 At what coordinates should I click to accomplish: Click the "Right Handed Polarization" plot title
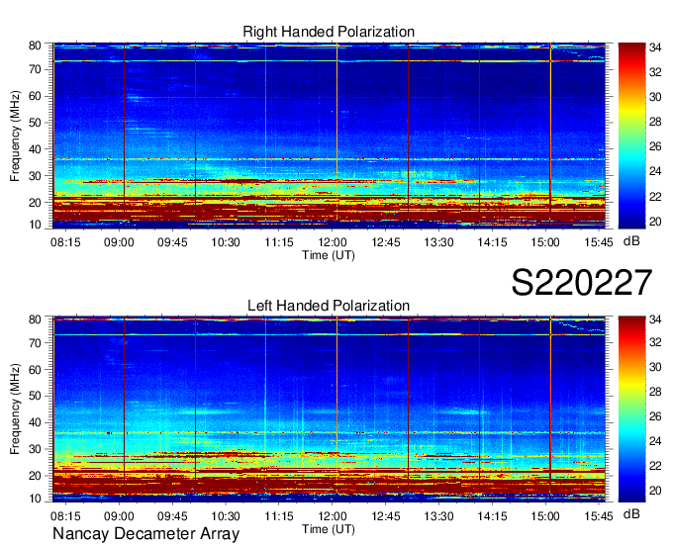329,32
